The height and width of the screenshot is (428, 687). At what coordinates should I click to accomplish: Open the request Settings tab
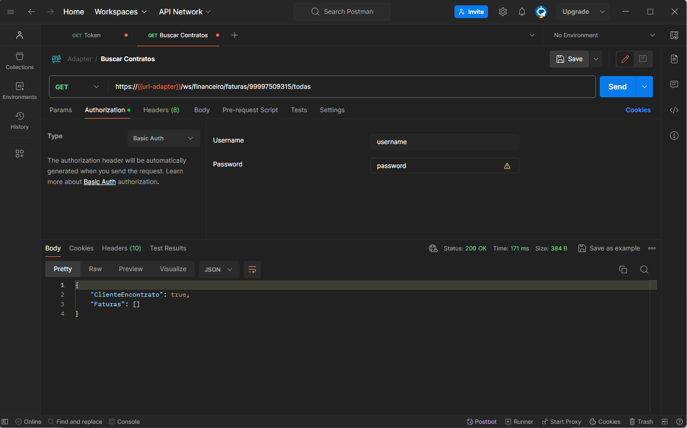(332, 110)
